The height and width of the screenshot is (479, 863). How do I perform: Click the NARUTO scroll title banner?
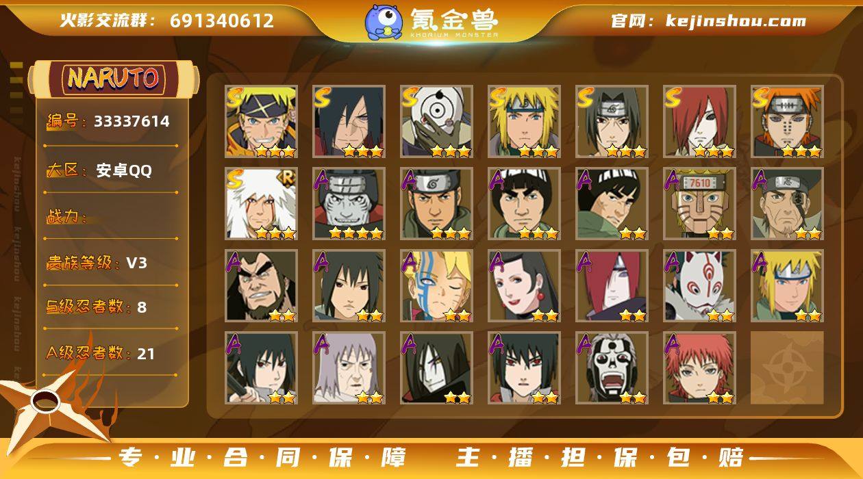pyautogui.click(x=113, y=79)
